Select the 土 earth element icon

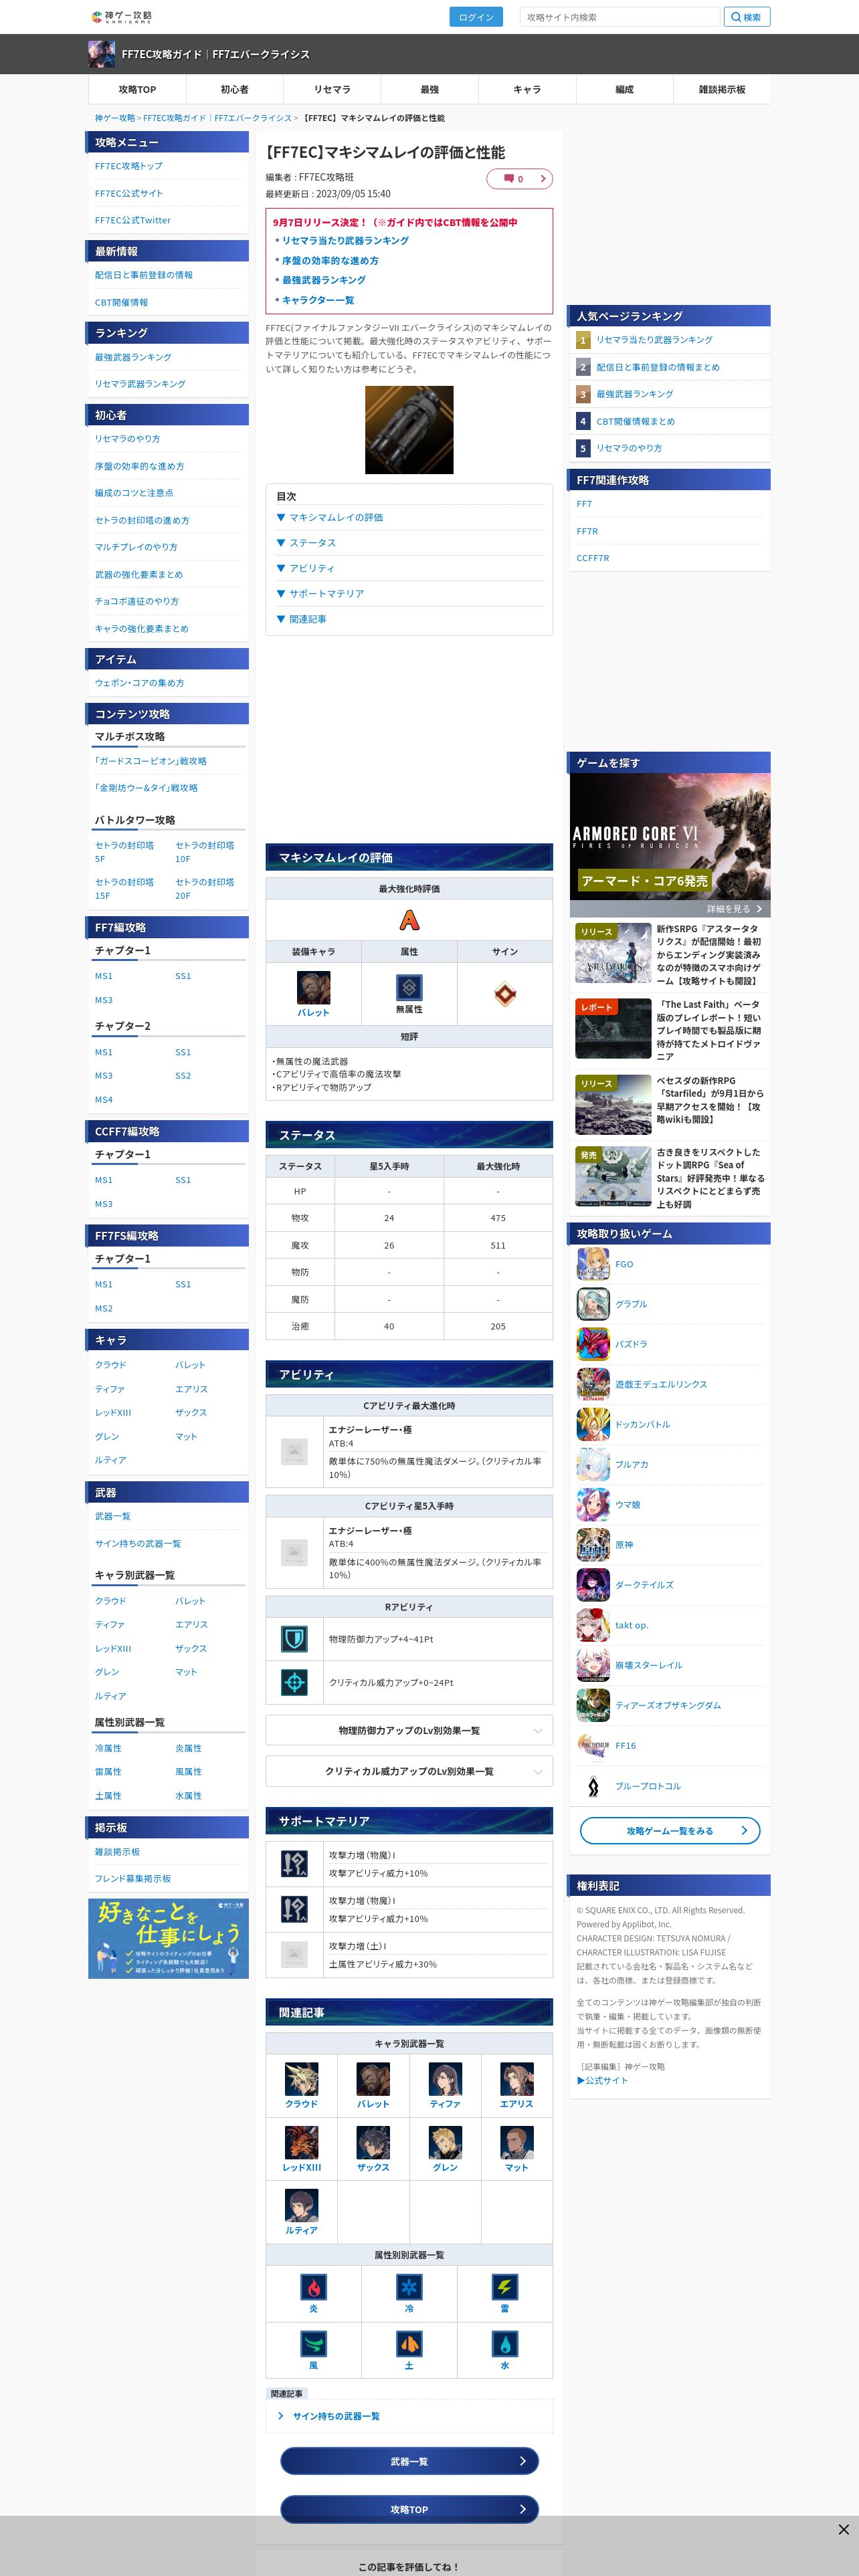tap(409, 2344)
